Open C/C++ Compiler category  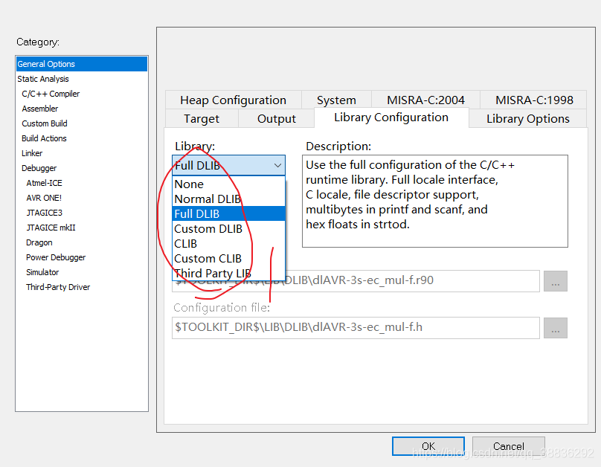[x=51, y=94]
